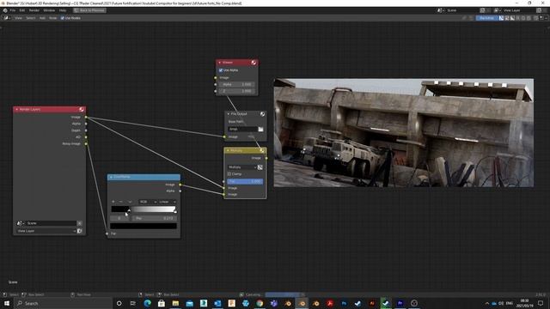Click the black color swatch in ColorRamp

click(x=144, y=226)
